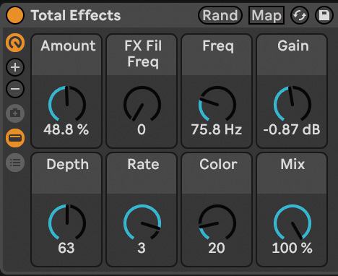Add a macro with the plus icon
The height and width of the screenshot is (276, 338).
click(15, 67)
